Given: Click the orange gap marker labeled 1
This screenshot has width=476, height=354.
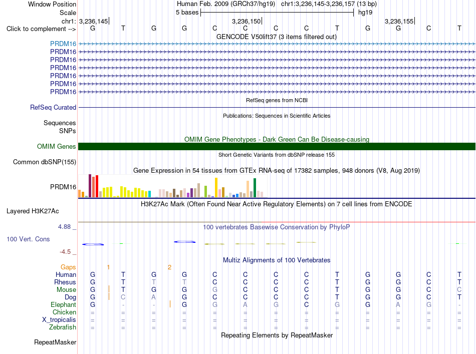Looking at the screenshot, I should click(x=108, y=267).
